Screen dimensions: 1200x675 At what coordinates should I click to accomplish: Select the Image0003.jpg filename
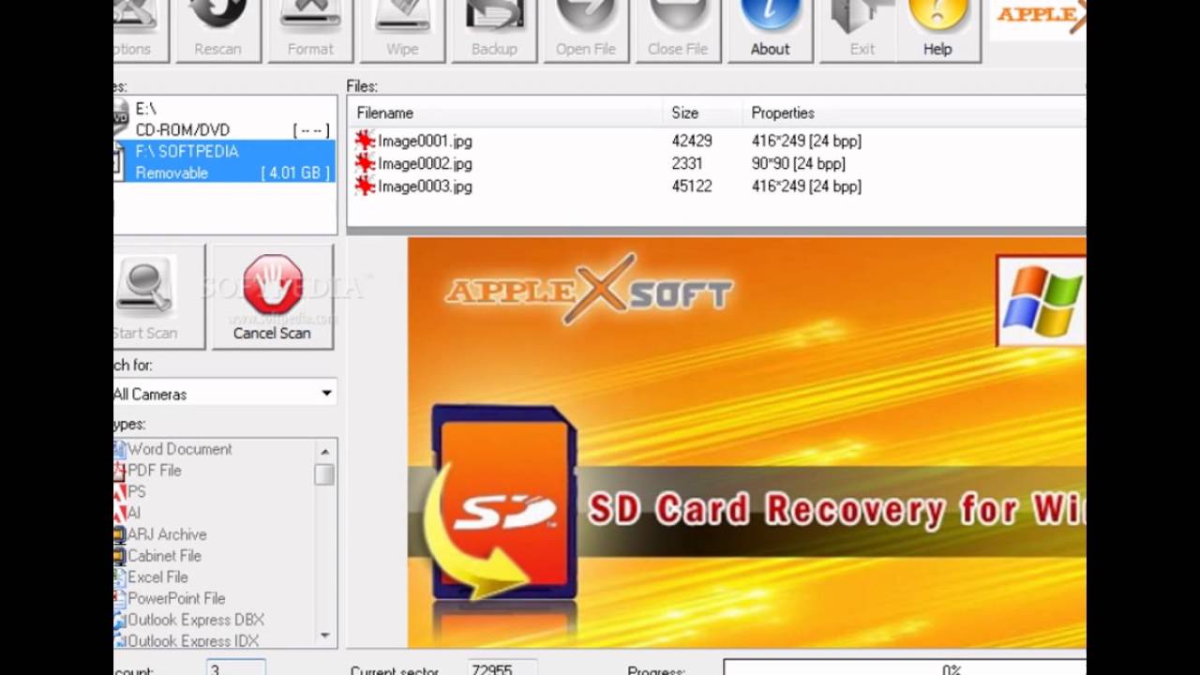click(425, 186)
